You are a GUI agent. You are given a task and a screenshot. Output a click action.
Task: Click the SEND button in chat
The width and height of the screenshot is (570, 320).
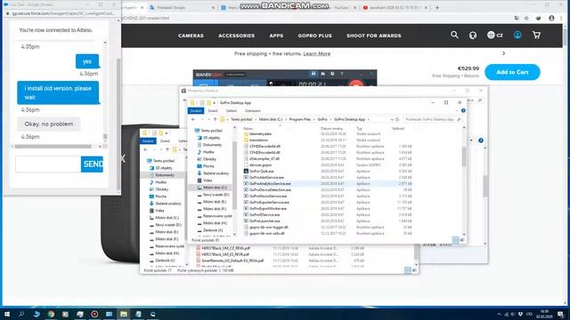92,164
